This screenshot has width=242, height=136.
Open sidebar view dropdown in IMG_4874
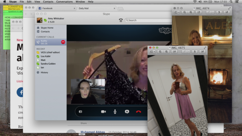(x=177, y=12)
